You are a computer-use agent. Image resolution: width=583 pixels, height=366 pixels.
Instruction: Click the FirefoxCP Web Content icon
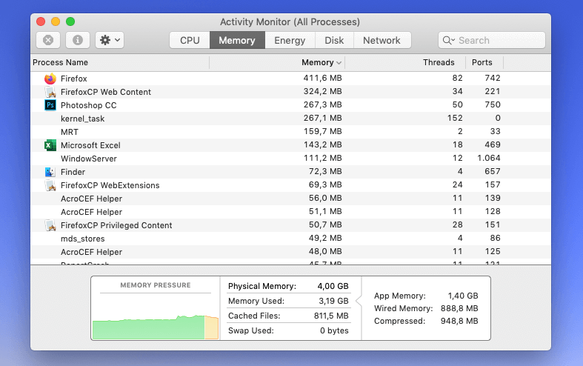(50, 92)
